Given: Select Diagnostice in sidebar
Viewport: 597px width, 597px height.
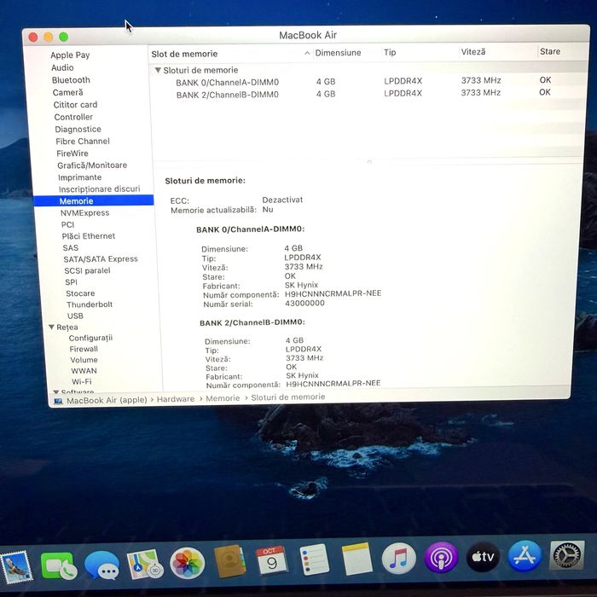Looking at the screenshot, I should (78, 130).
